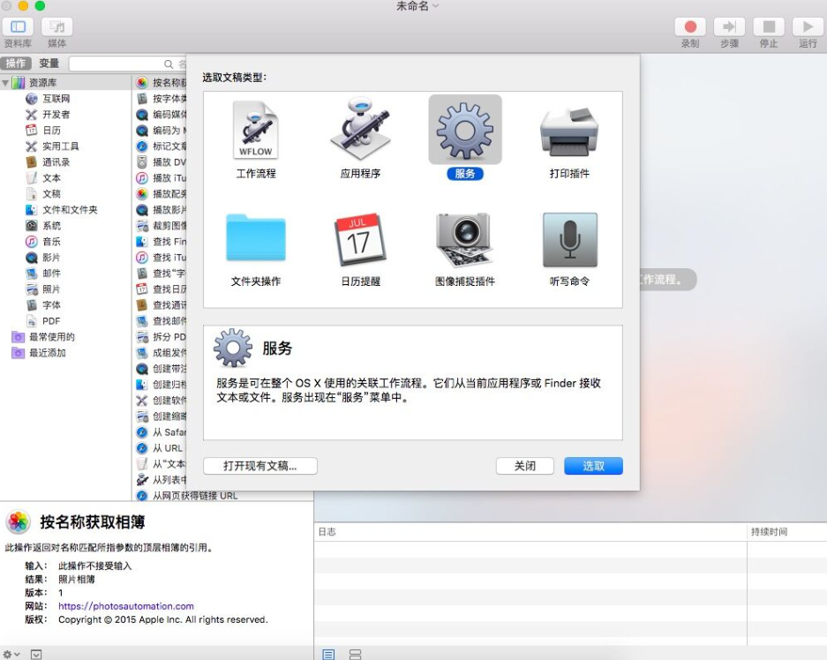Click the 资源库 (Library) toolbar icon
The width and height of the screenshot is (827, 660).
point(17,26)
